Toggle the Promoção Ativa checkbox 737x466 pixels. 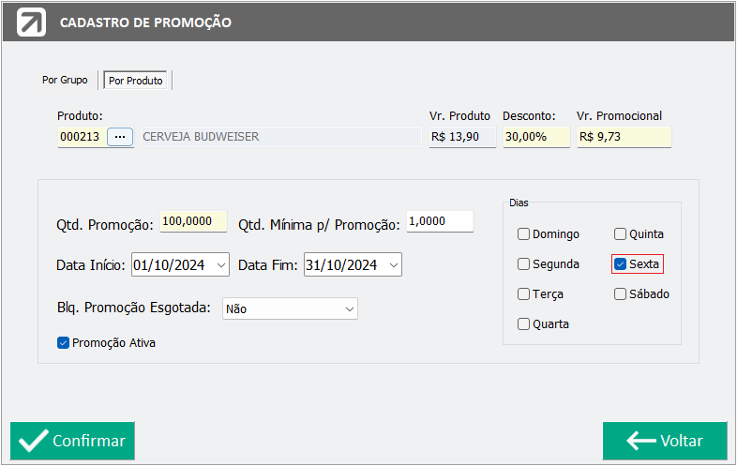click(x=63, y=343)
